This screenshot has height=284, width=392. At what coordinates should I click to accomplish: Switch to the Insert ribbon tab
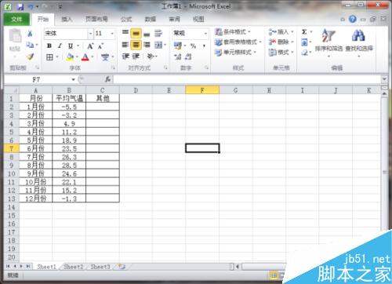67,19
